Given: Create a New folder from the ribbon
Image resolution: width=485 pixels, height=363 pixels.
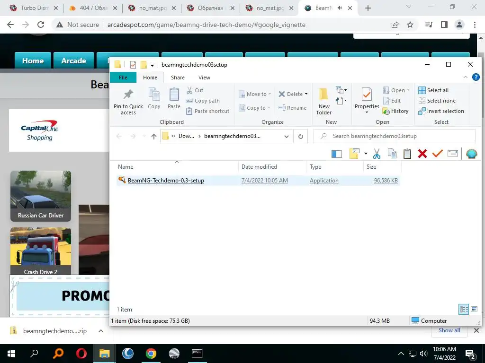Looking at the screenshot, I should point(324,101).
